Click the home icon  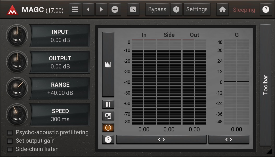(x=223, y=10)
